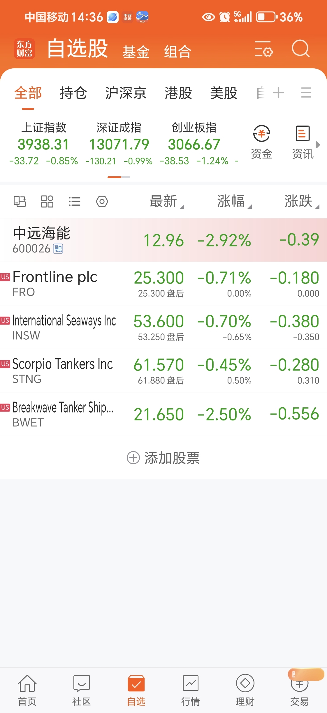Open the Frontline plc FRO row
Screen dimensions: 327x713
click(x=163, y=284)
